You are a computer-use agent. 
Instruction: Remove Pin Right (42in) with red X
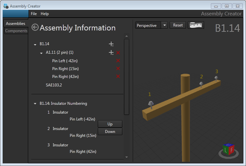tap(118, 76)
